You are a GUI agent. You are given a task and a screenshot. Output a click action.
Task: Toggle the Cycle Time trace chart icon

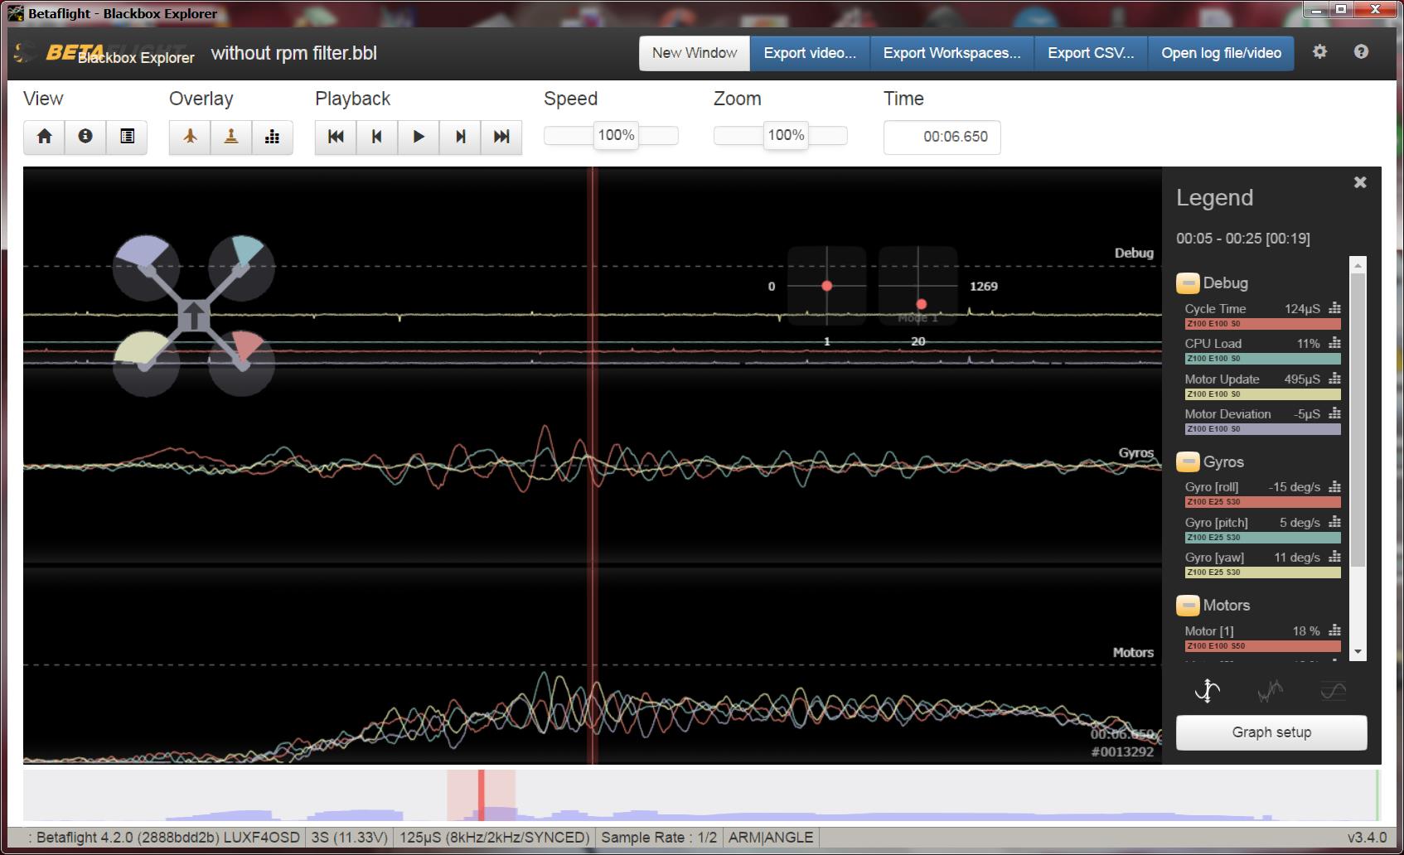click(x=1334, y=308)
